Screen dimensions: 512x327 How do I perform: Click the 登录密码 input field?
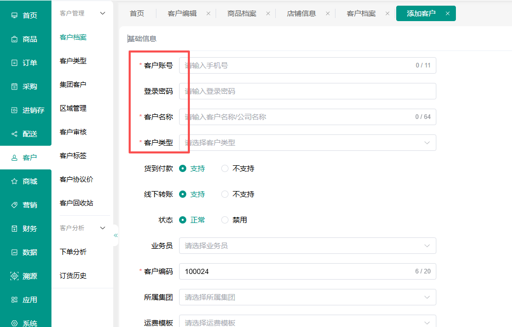tap(308, 91)
